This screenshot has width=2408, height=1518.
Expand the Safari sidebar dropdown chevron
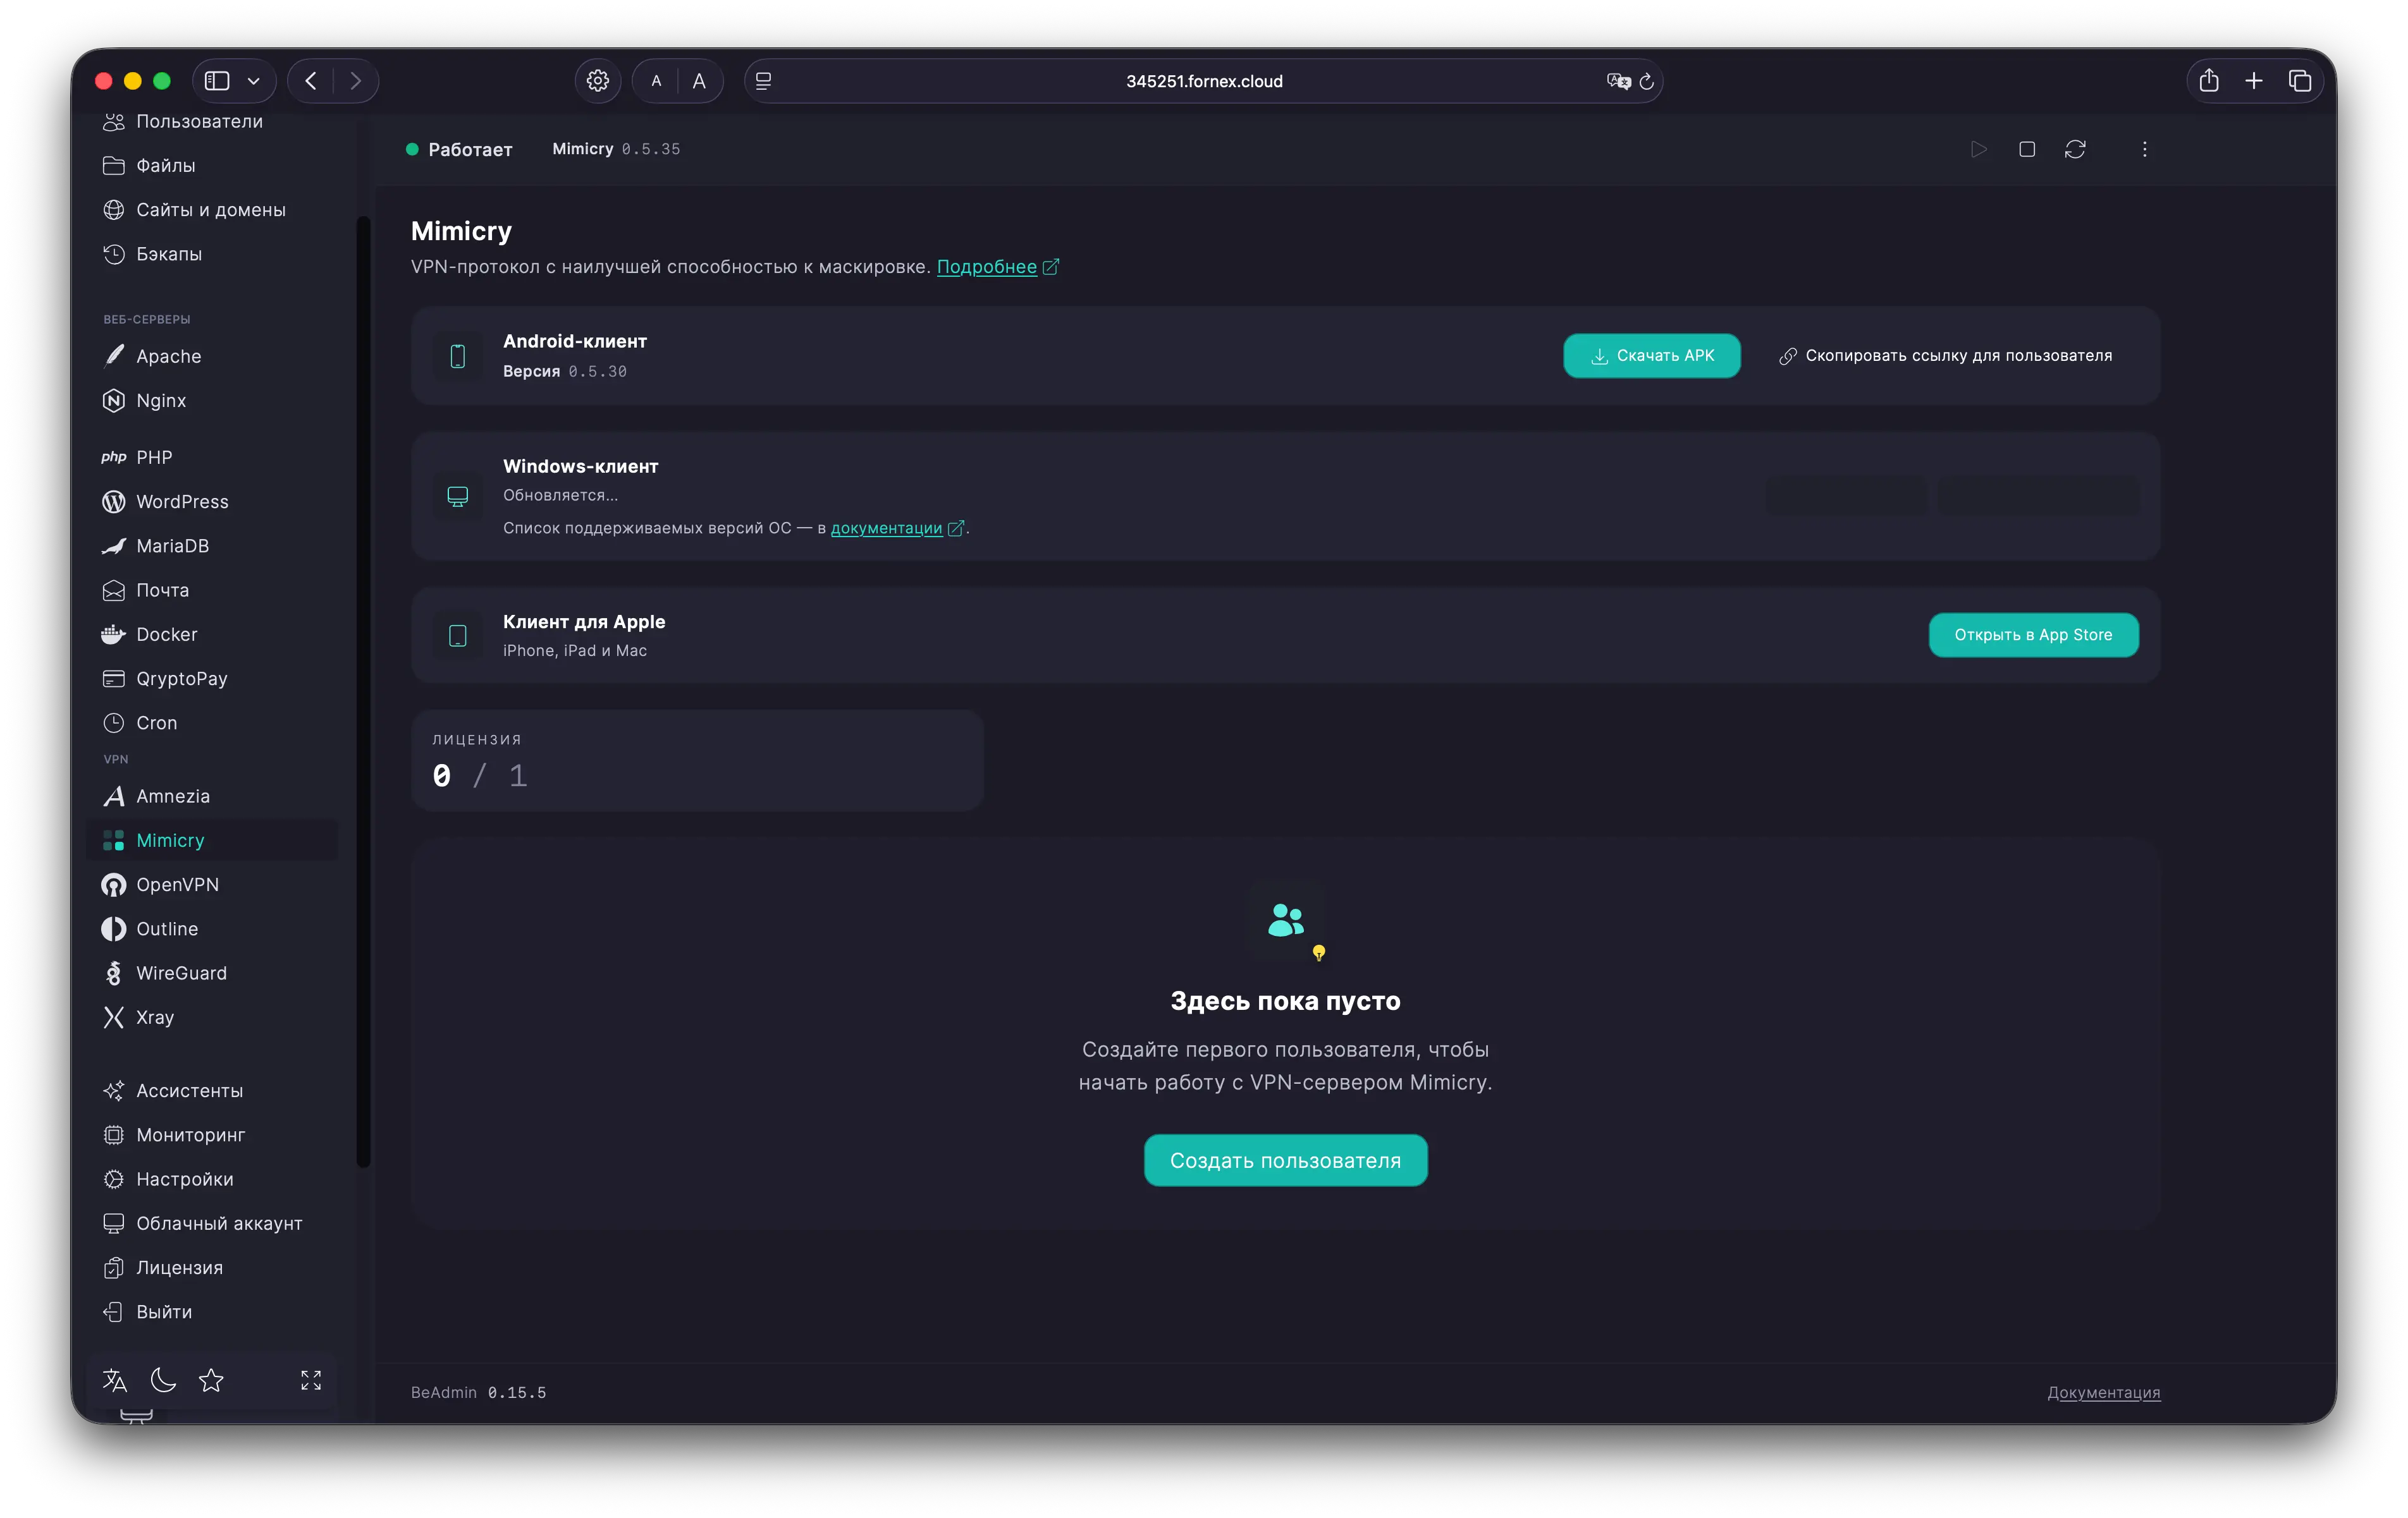254,81
